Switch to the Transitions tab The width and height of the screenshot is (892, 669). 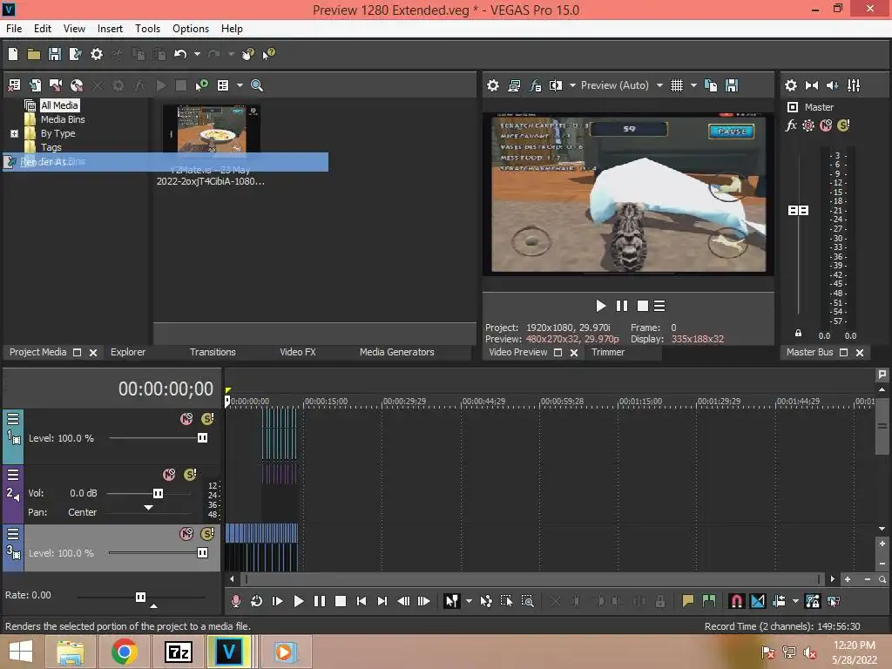coord(213,352)
